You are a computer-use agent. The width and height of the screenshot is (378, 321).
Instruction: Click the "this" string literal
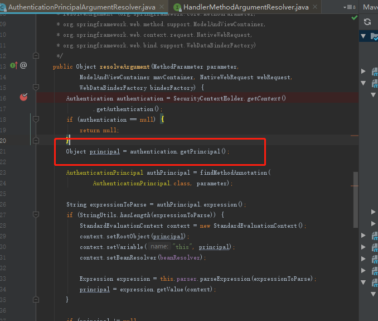(182, 247)
